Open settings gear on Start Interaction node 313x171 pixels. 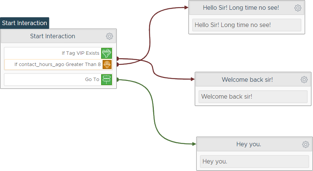tap(109, 36)
